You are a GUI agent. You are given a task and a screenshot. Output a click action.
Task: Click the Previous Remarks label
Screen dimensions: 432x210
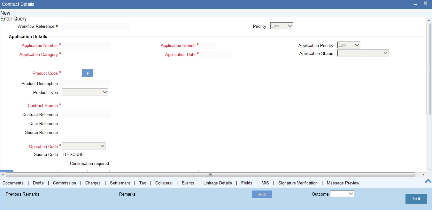pos(22,194)
